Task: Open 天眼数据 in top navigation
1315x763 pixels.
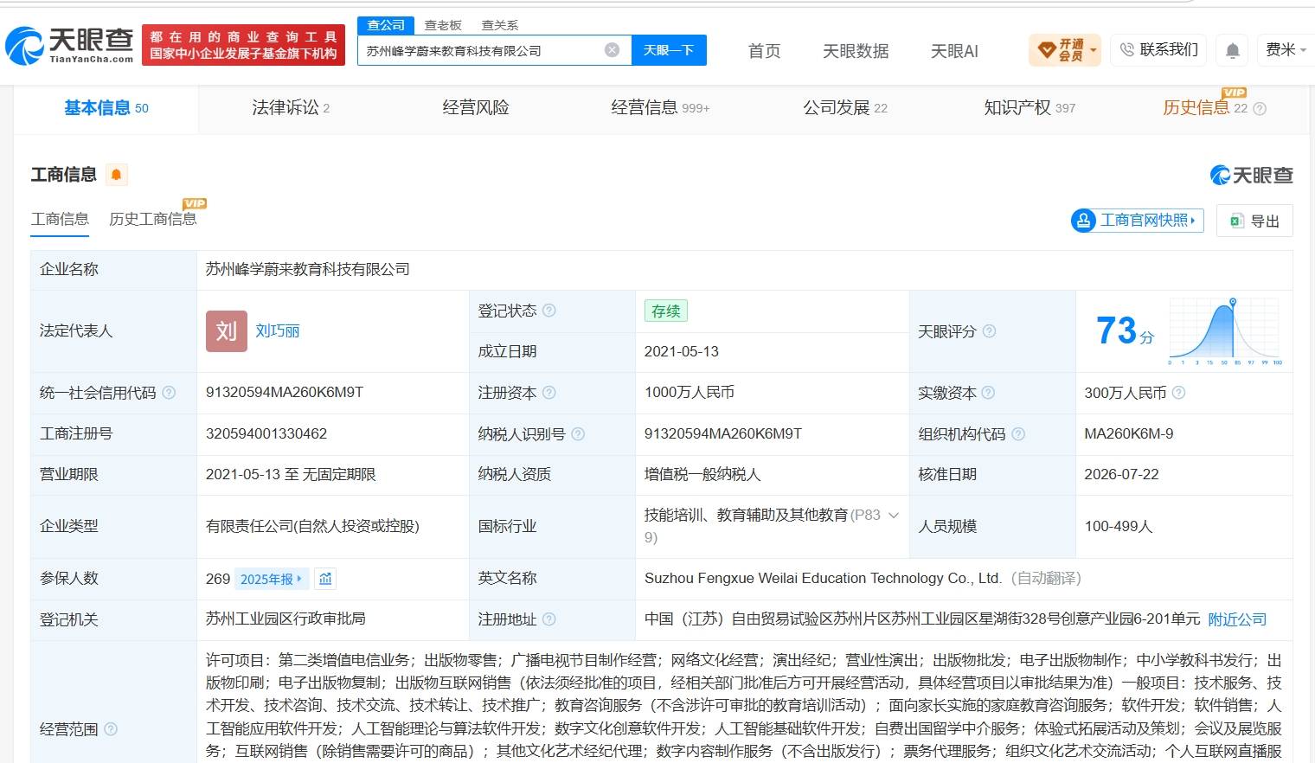Action: (x=856, y=51)
